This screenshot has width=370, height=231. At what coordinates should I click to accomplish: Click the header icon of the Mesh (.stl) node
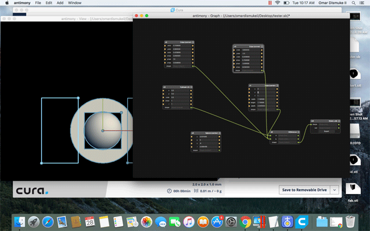click(339, 121)
